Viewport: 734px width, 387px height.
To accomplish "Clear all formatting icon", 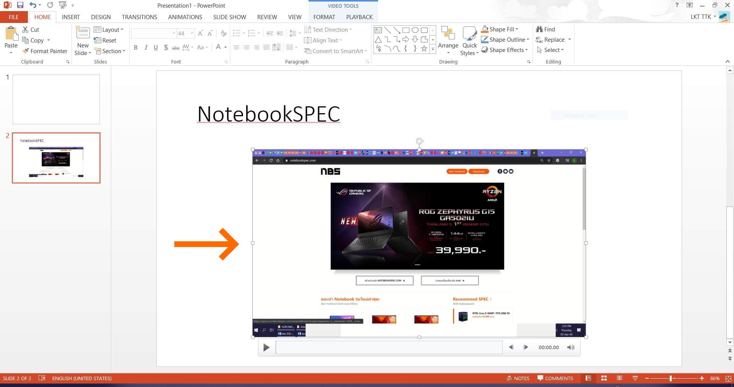I will [224, 33].
